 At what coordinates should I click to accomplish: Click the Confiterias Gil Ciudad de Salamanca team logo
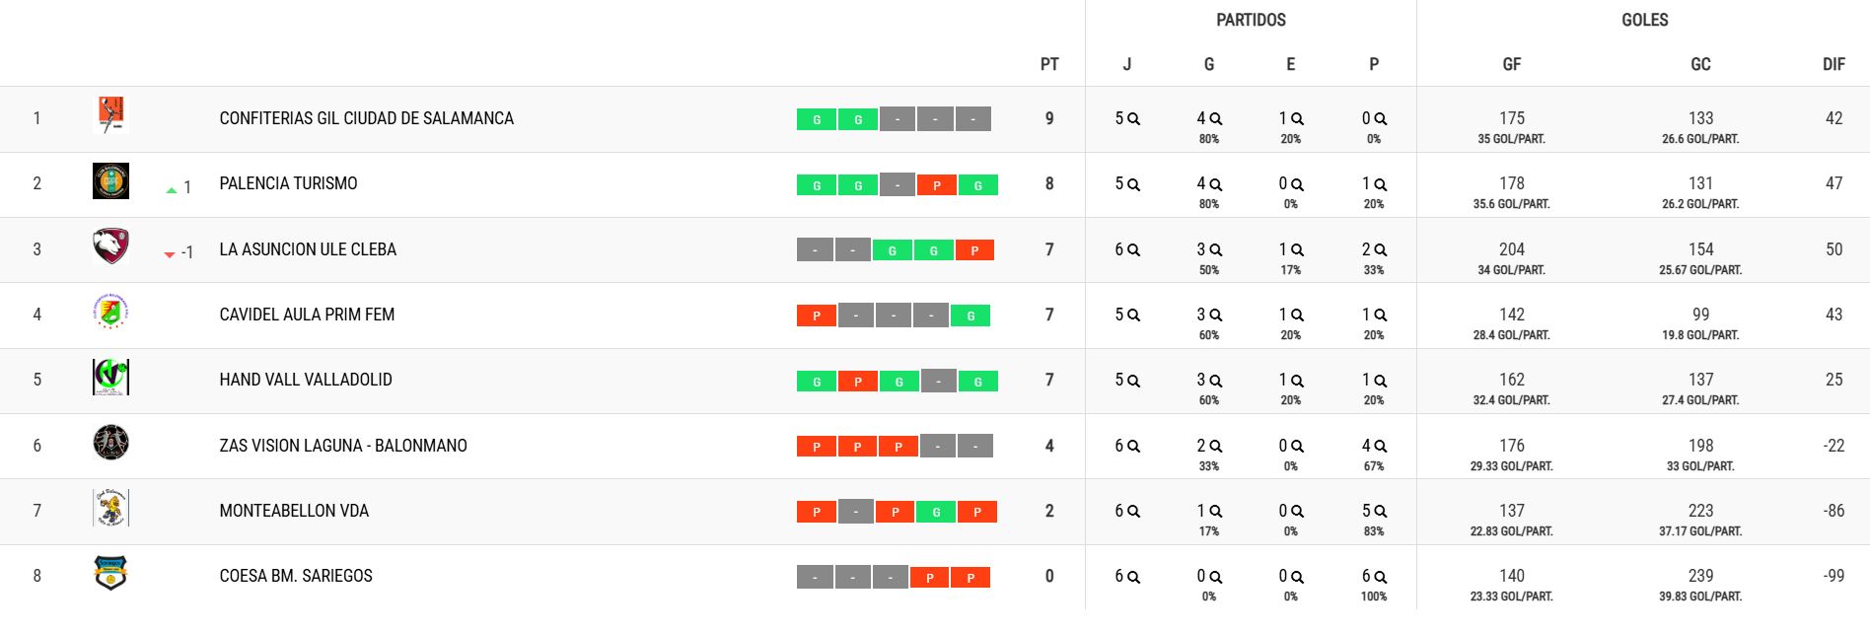click(110, 115)
